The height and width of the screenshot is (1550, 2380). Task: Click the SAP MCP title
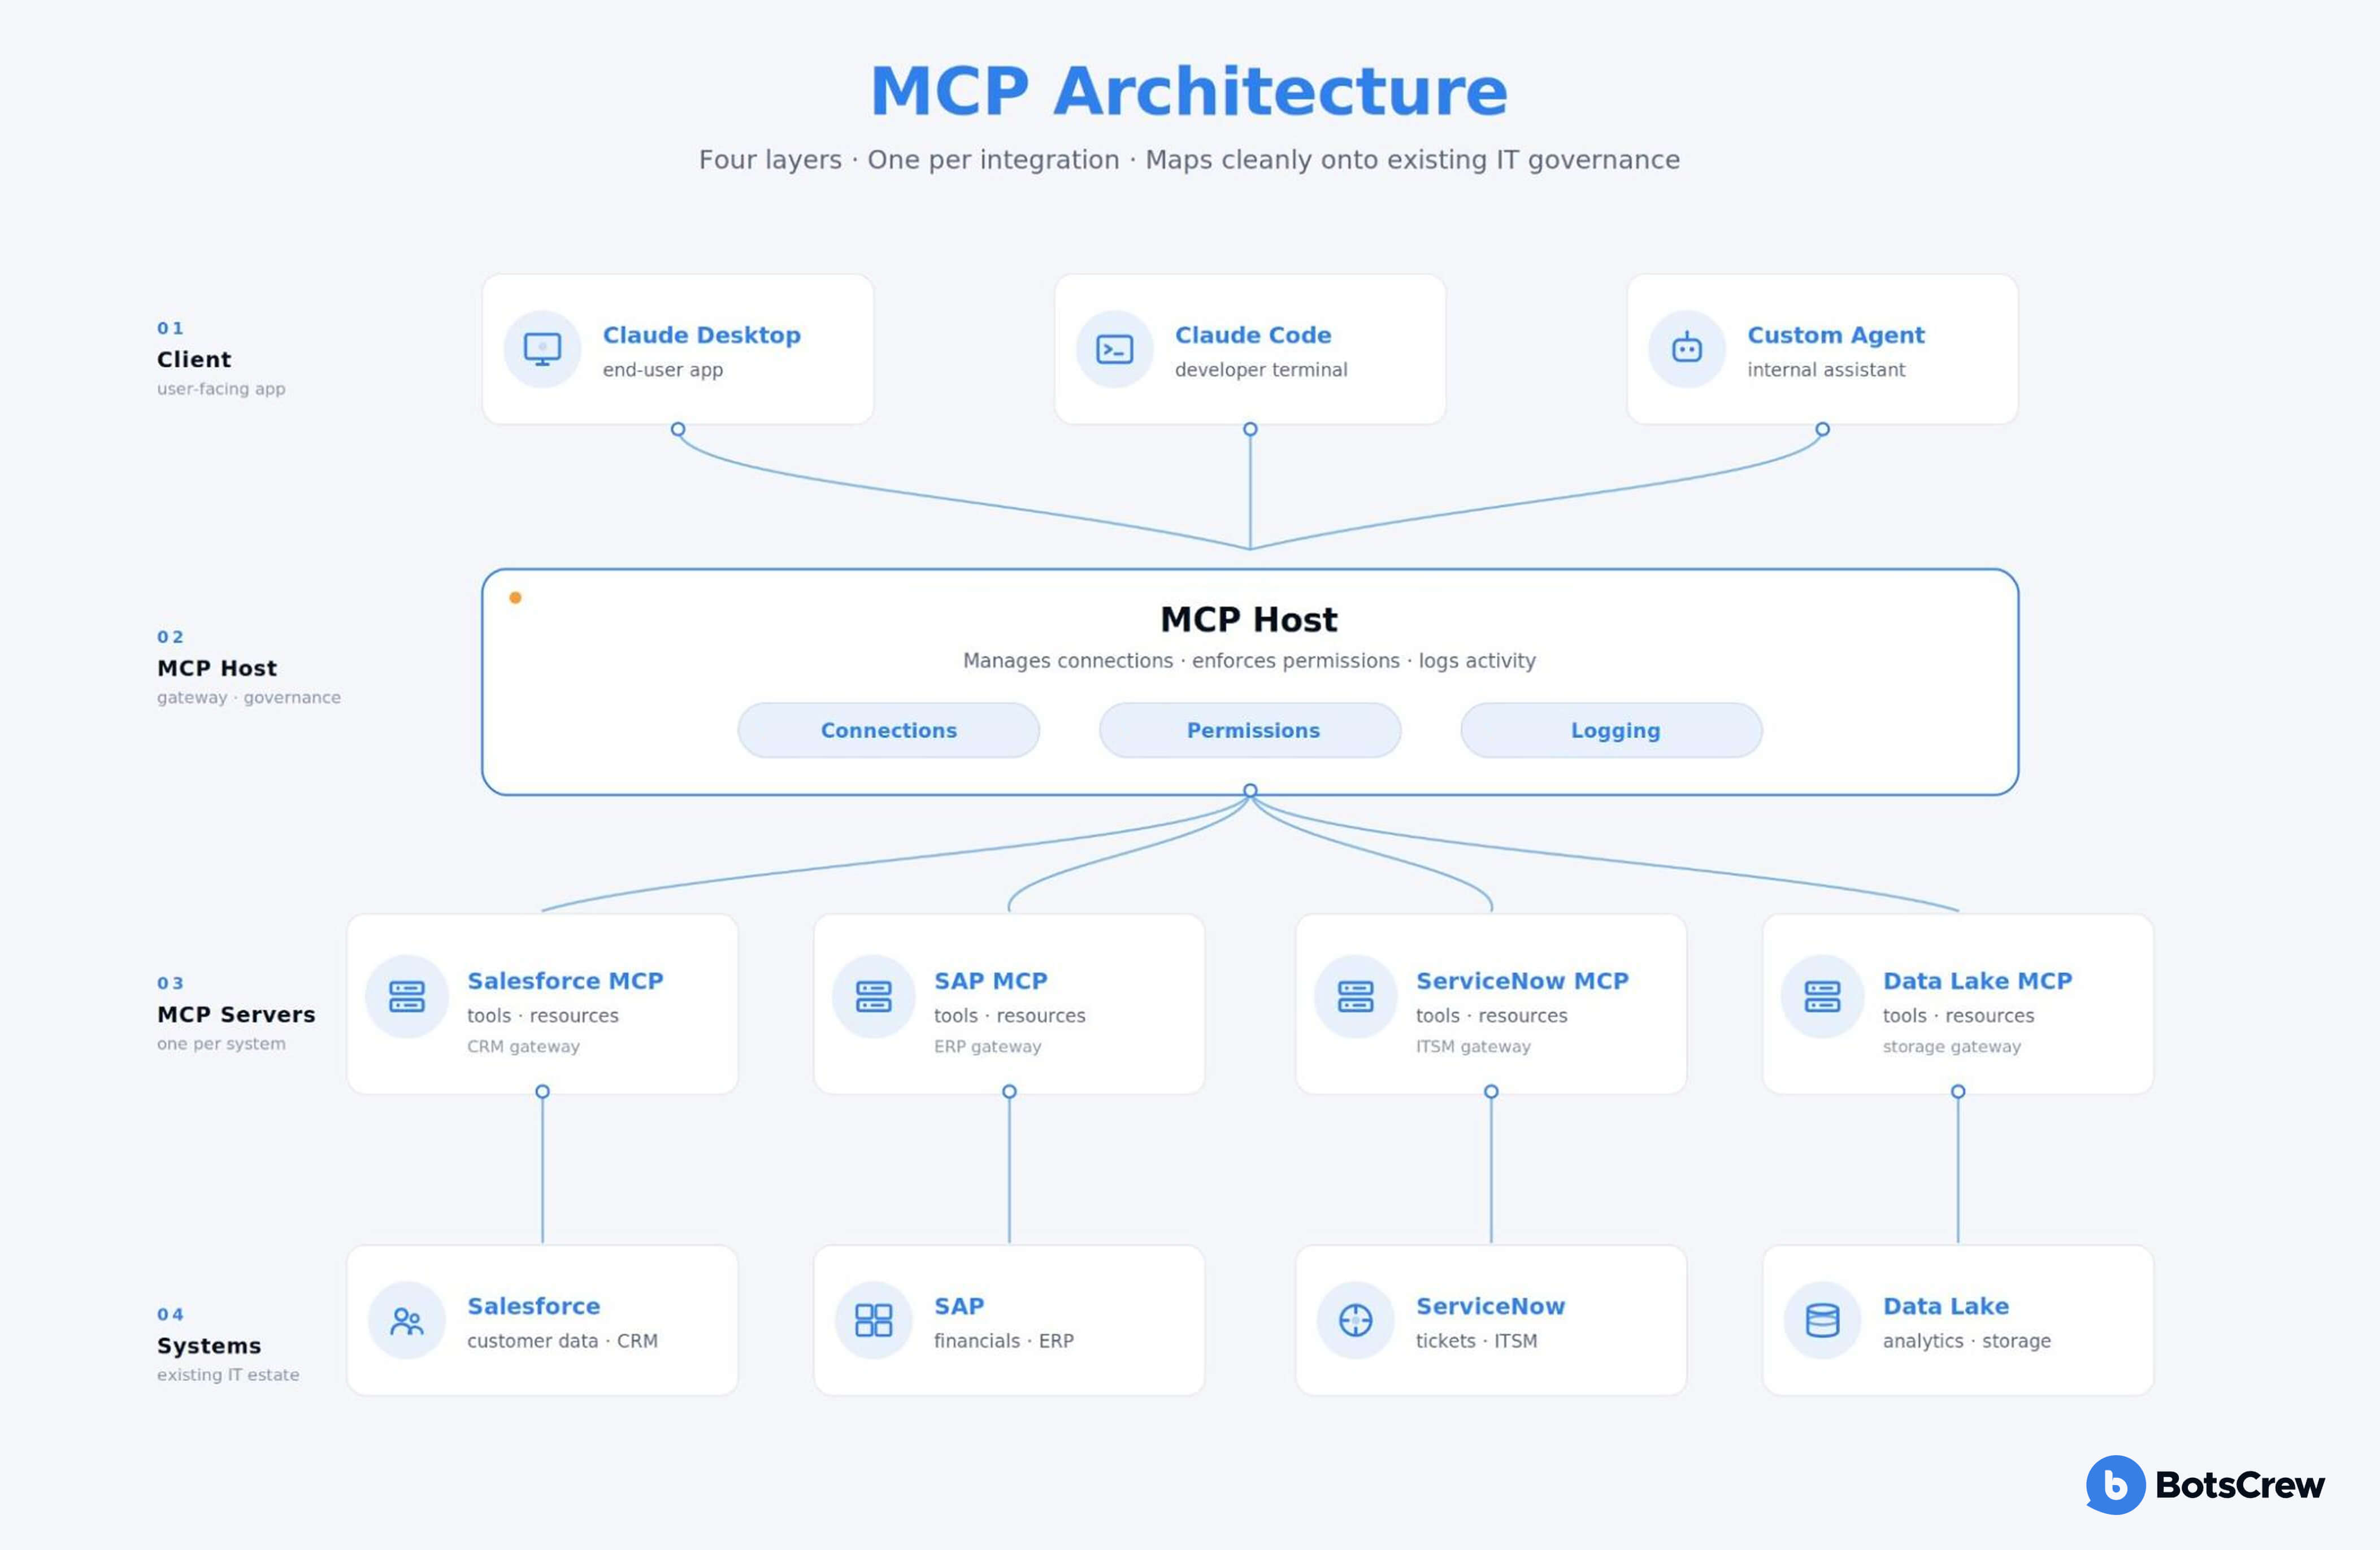click(991, 981)
